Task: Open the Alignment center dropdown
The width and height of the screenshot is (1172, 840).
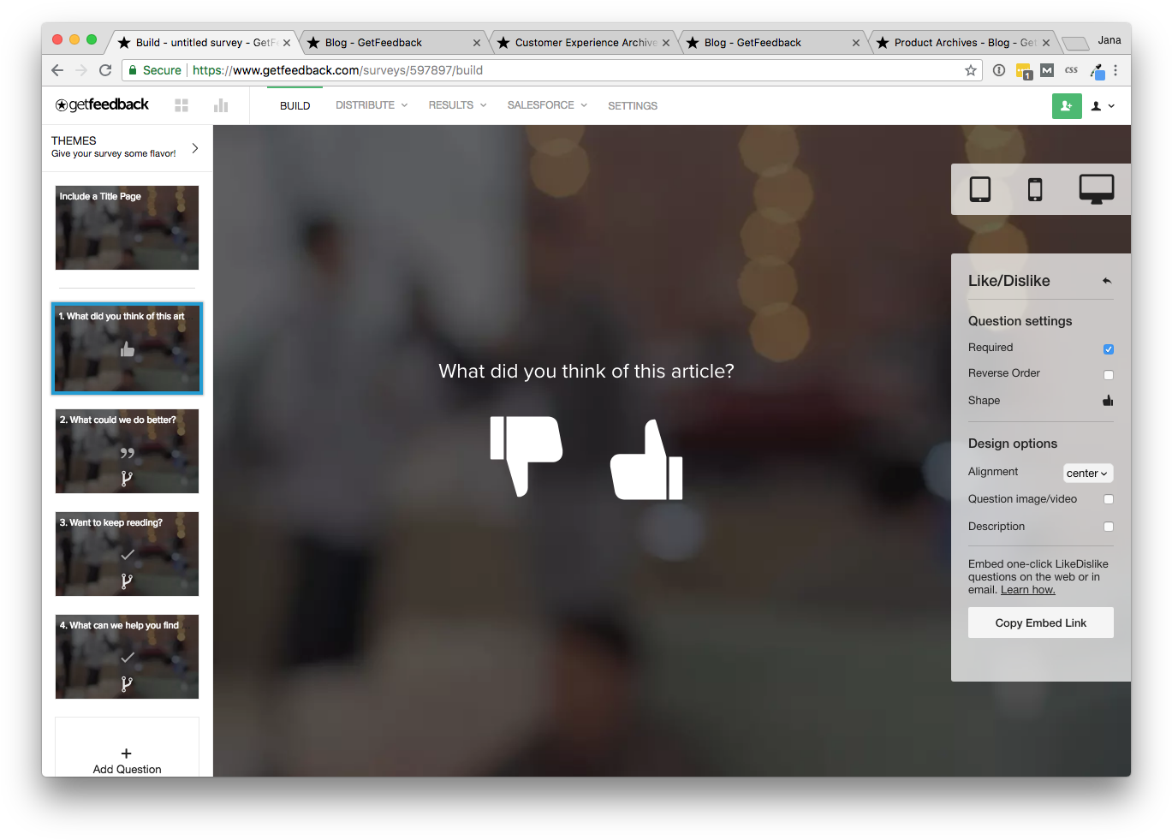Action: click(x=1087, y=474)
